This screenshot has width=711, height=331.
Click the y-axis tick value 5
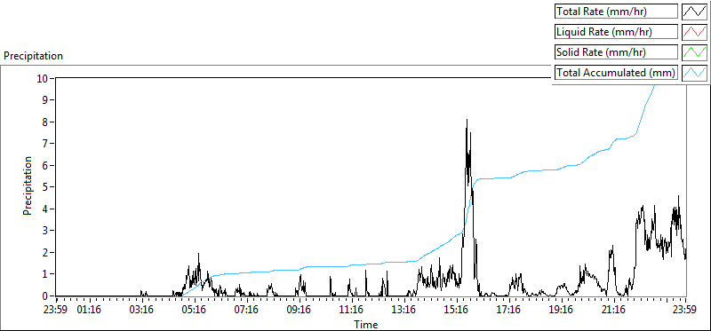[x=46, y=187]
